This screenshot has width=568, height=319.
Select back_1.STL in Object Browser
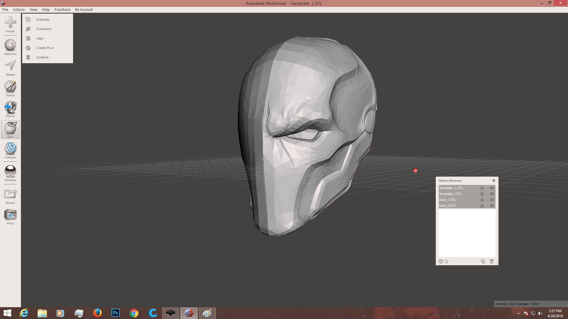pyautogui.click(x=467, y=200)
